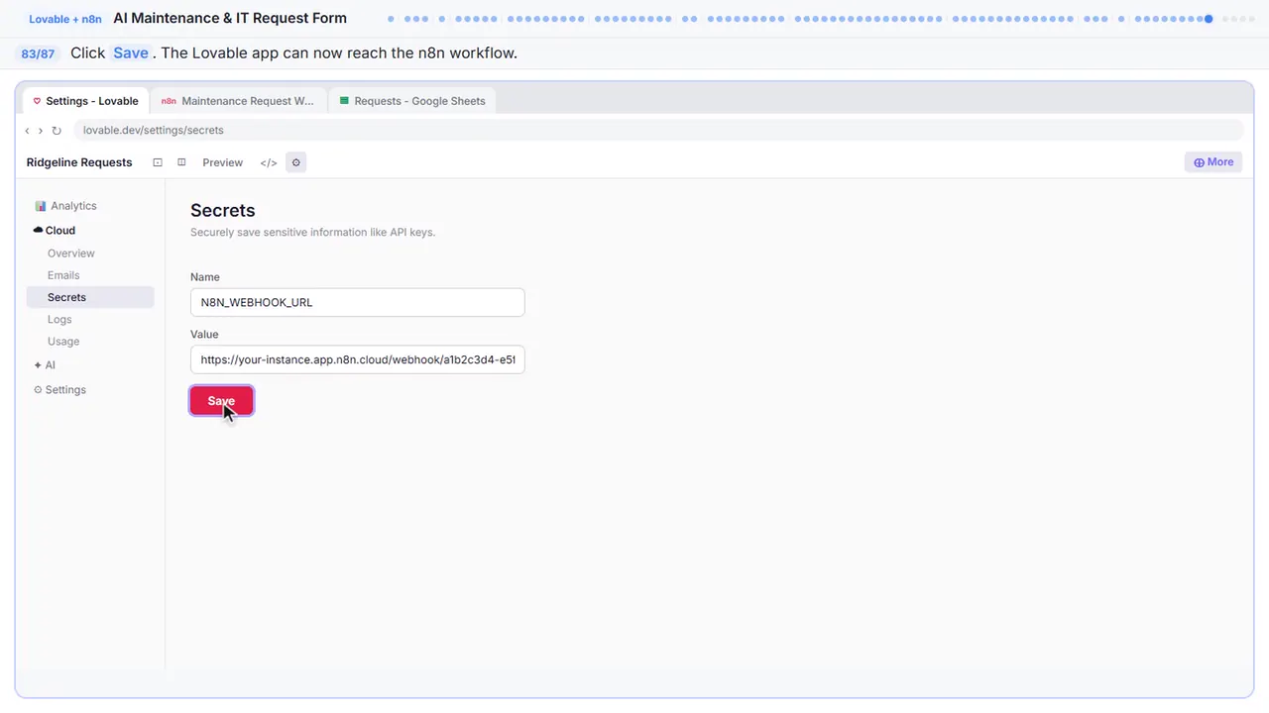Switch to the Maintenance Request n8n tab
This screenshot has height=713, width=1269.
(x=238, y=101)
